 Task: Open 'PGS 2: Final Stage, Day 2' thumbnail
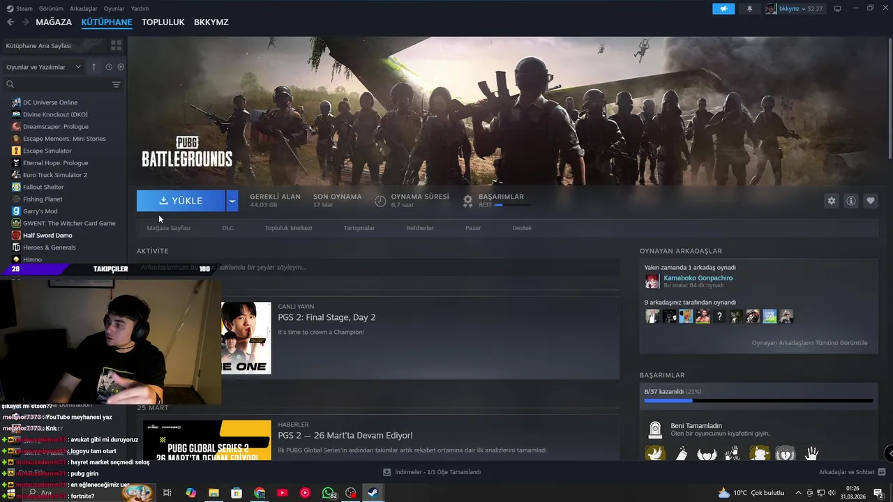[x=246, y=338]
